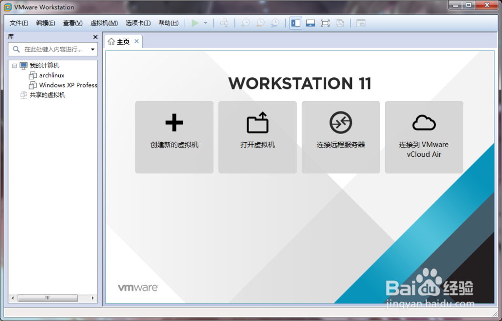Click 连接到 VMware vCloud Air
This screenshot has height=321, width=502.
coord(424,136)
